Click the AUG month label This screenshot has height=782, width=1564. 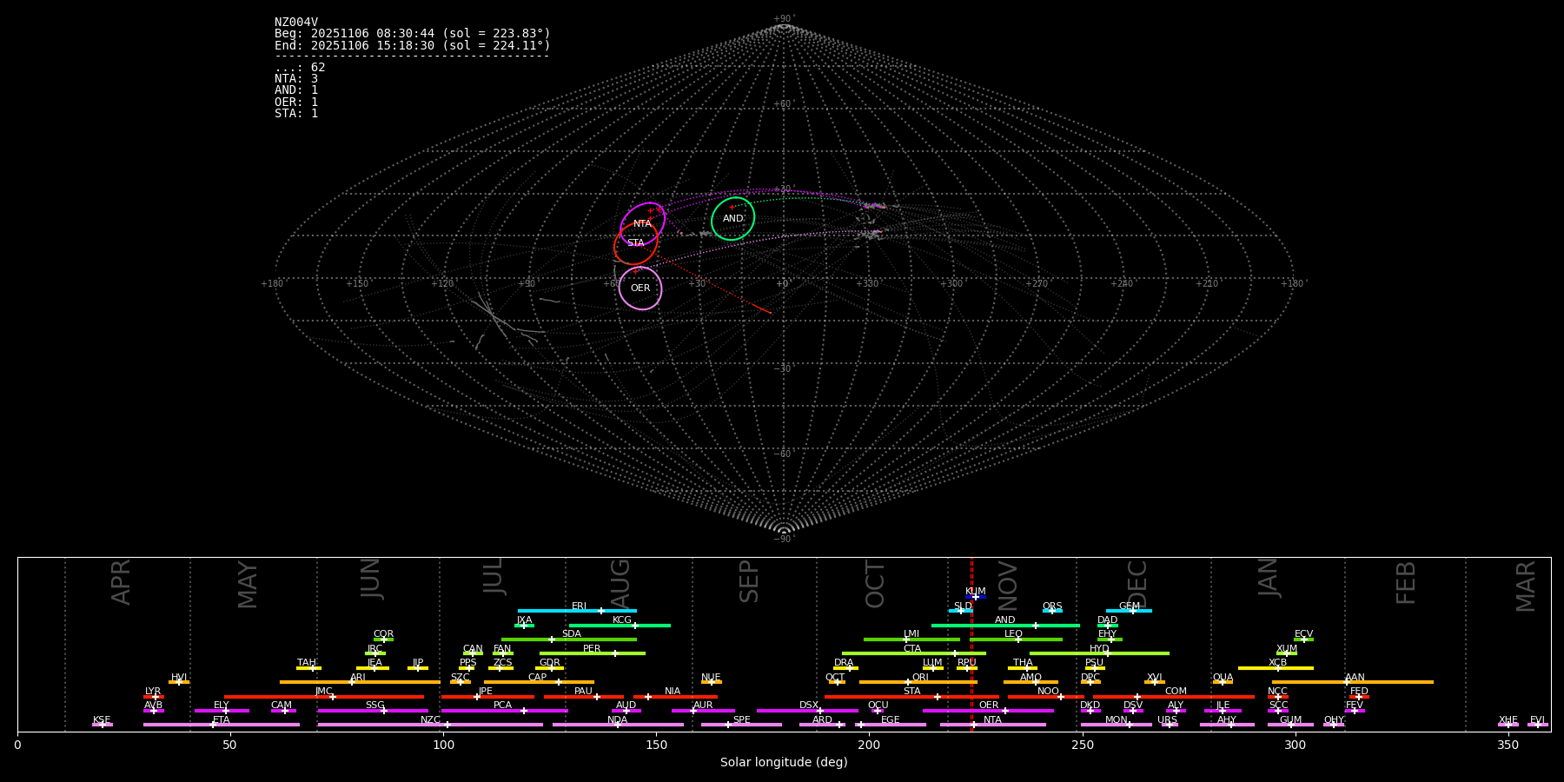620,582
